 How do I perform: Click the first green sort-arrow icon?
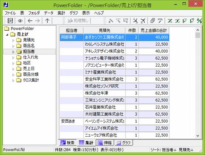click(184, 21)
